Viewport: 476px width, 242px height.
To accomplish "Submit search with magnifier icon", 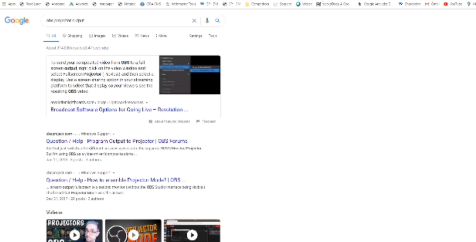I will point(217,20).
